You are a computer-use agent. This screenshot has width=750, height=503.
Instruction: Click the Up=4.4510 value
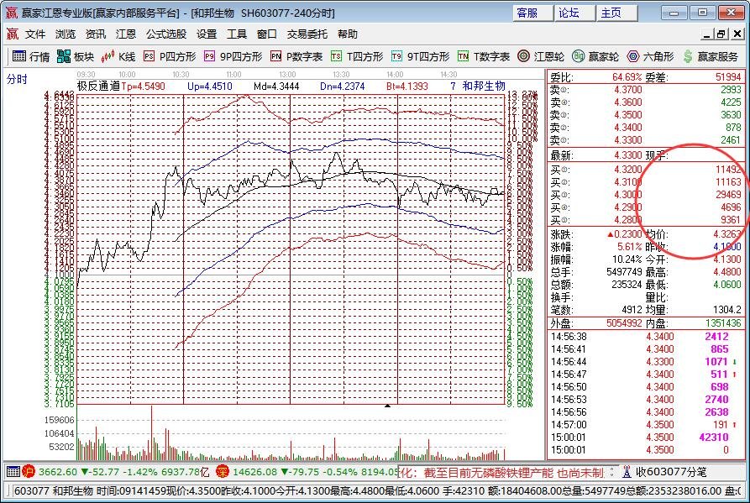click(x=209, y=86)
